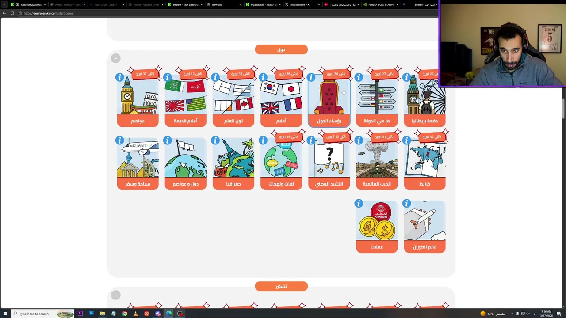Choose the الحرب العالمية category card
The height and width of the screenshot is (318, 566).
(377, 163)
